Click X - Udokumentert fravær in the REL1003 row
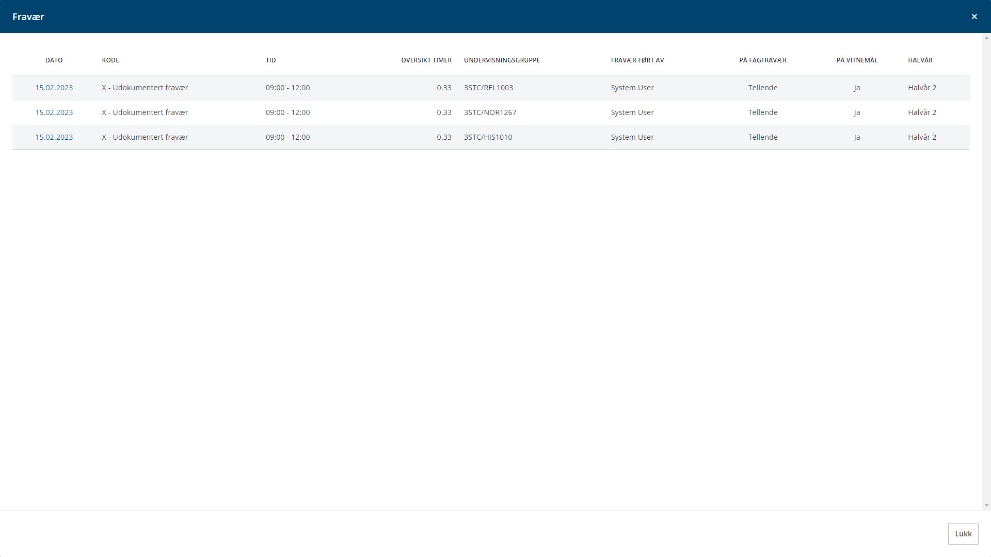This screenshot has height=557, width=991. 145,88
